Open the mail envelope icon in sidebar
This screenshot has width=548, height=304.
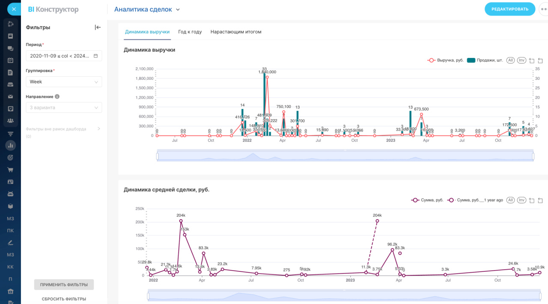(x=10, y=96)
